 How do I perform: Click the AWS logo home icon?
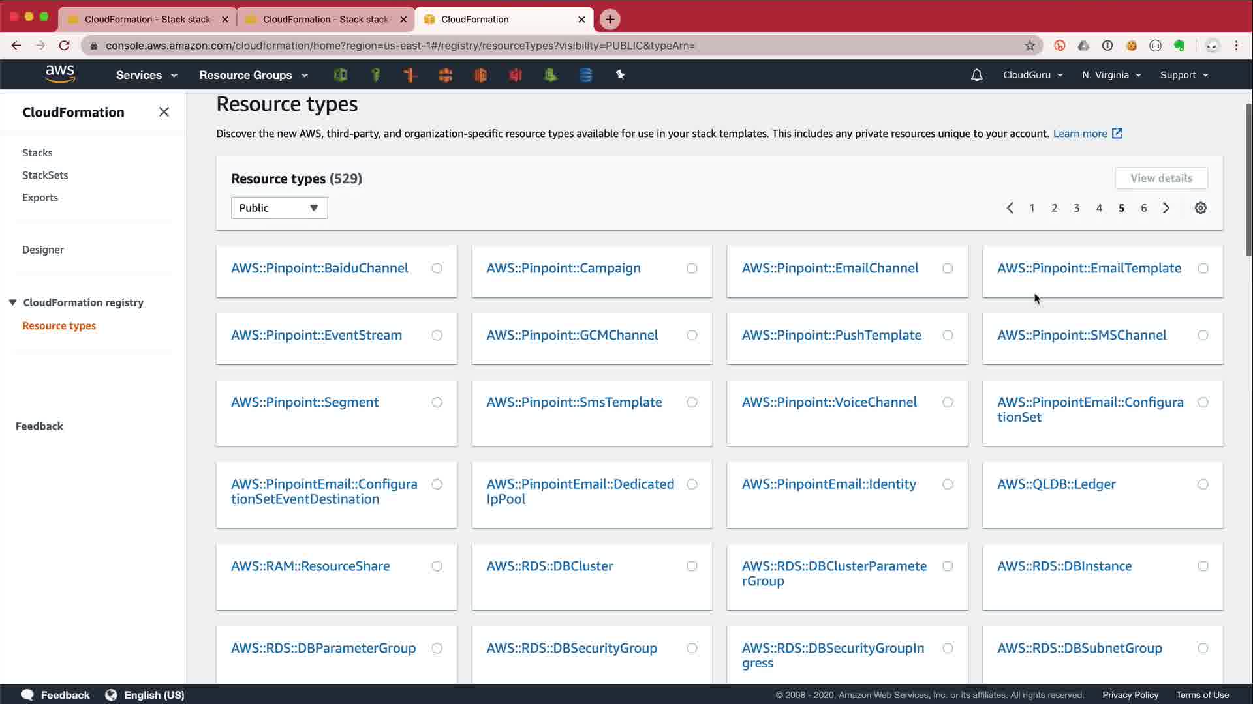pos(60,74)
